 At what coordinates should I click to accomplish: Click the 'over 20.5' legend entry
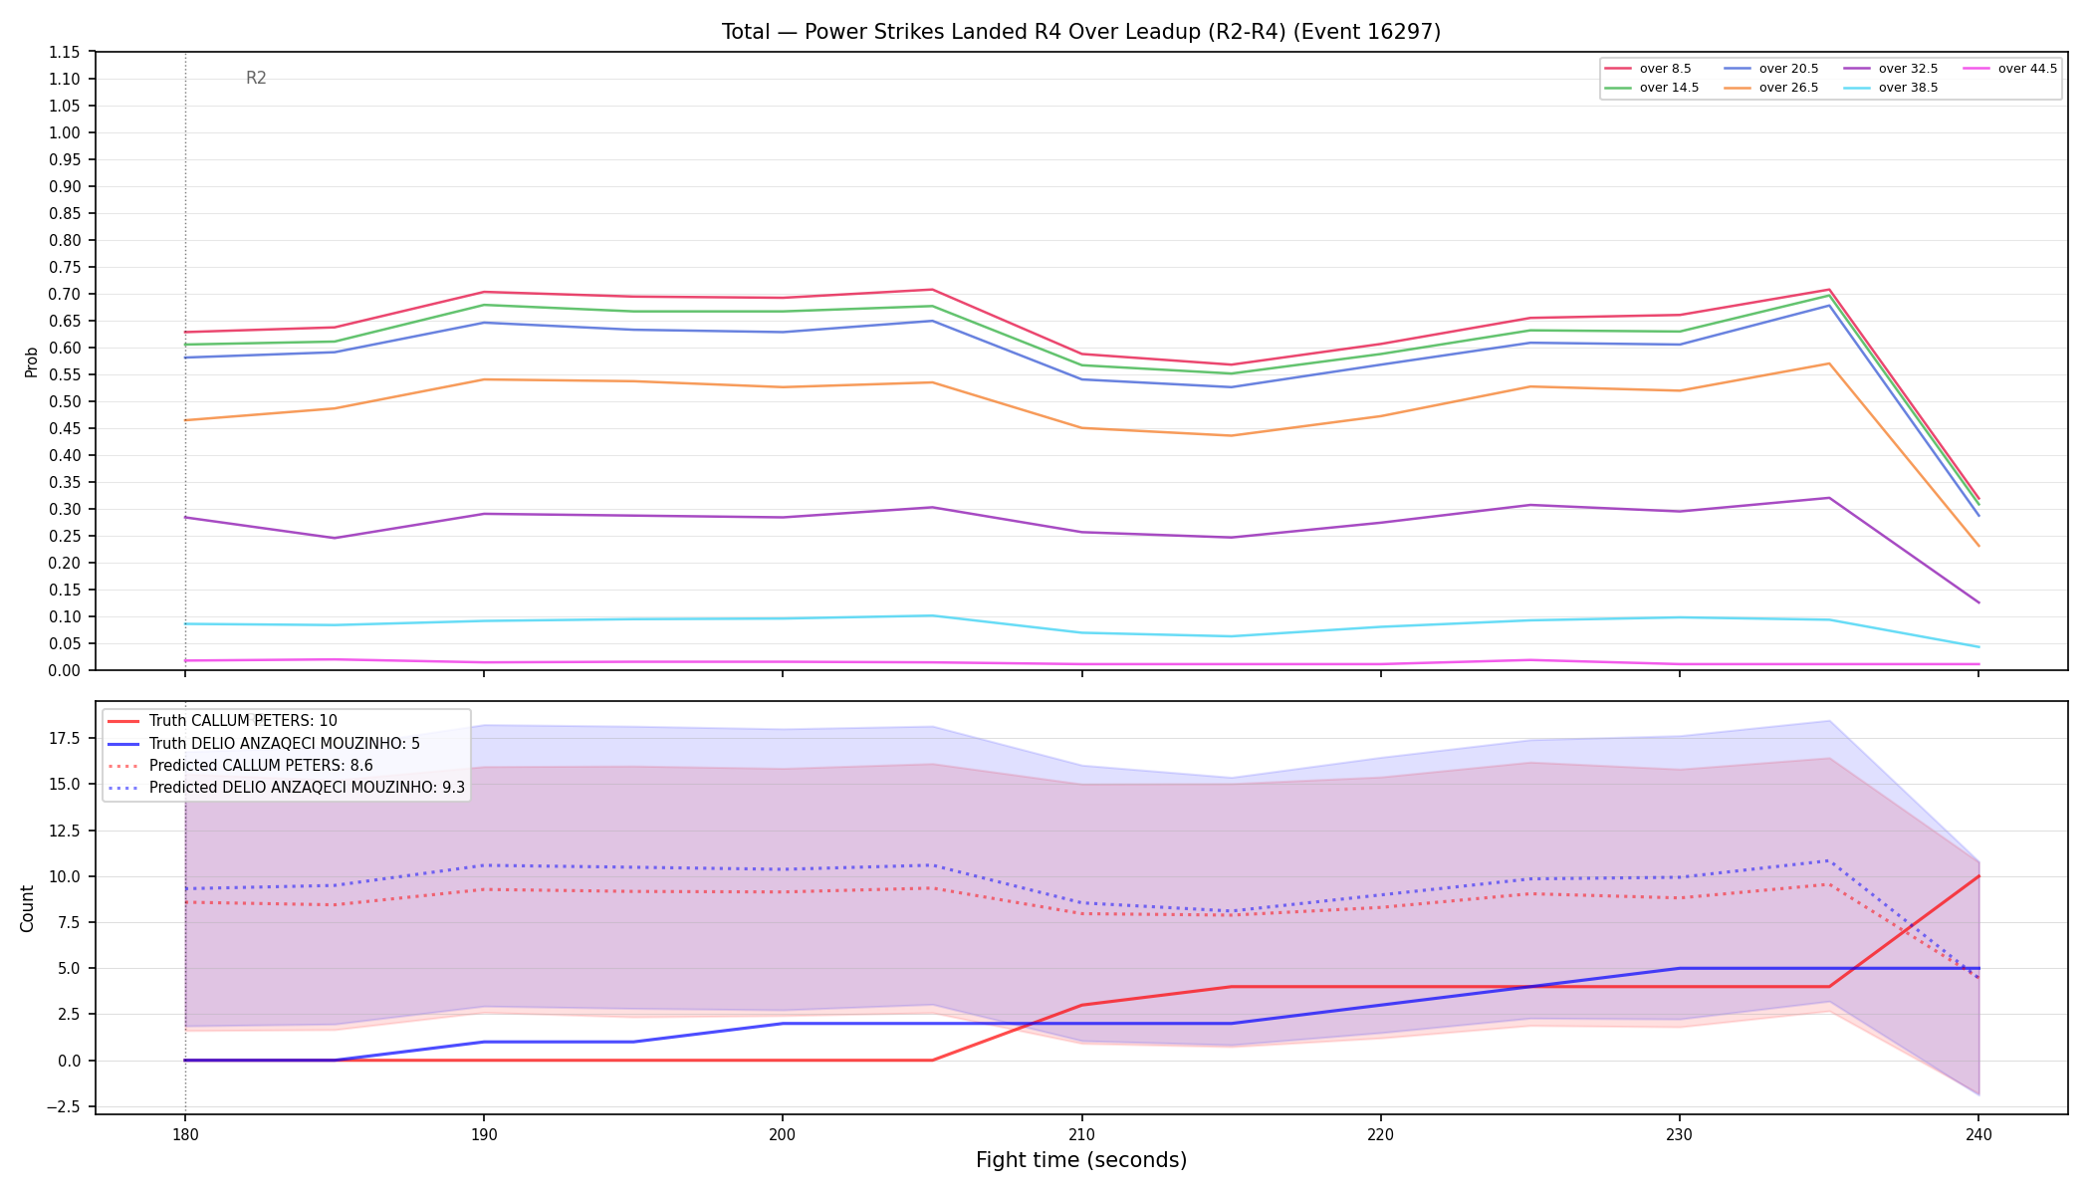coord(1771,69)
